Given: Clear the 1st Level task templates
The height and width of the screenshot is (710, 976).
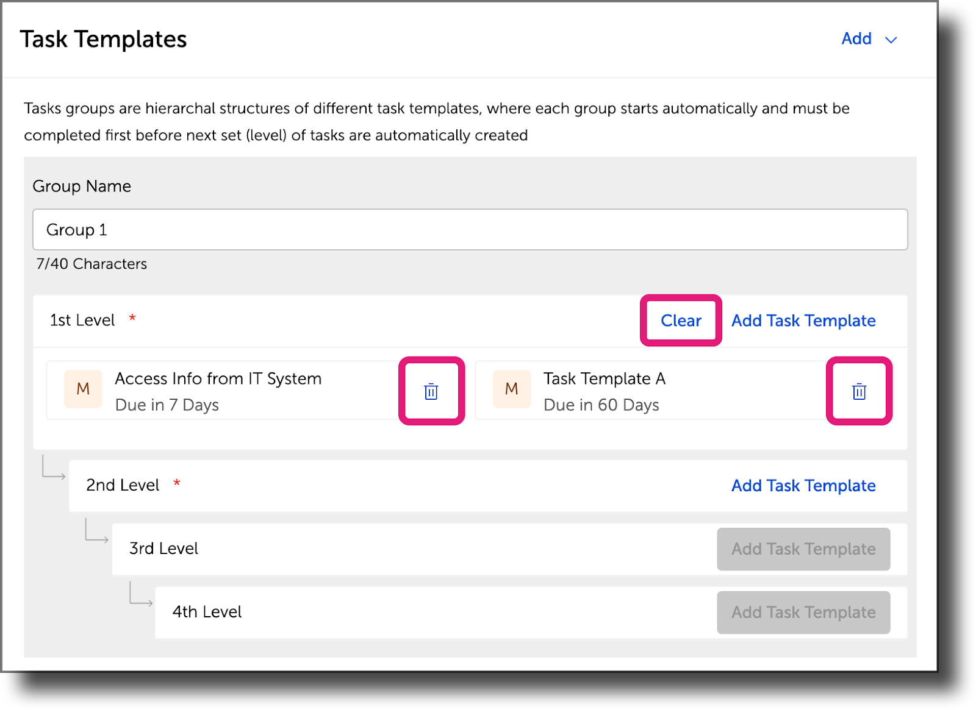Looking at the screenshot, I should point(681,321).
